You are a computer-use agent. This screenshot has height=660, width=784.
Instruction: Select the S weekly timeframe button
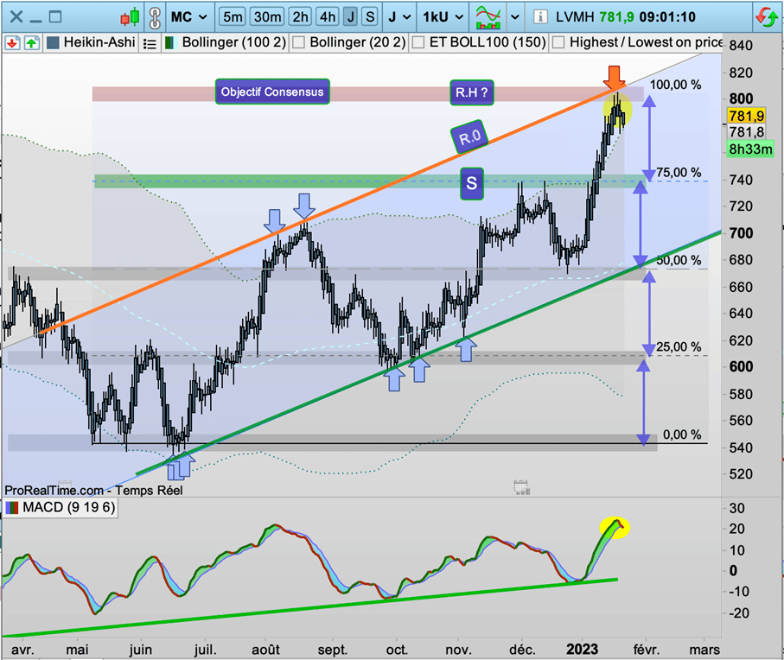tap(370, 17)
